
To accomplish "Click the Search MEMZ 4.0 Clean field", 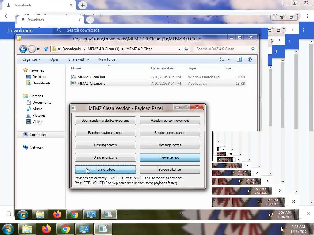I will (x=225, y=49).
